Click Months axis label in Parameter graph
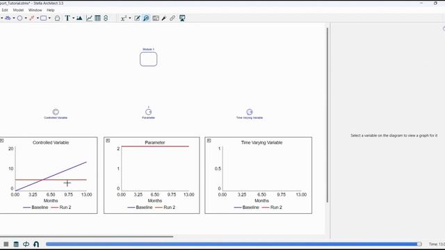 pyautogui.click(x=154, y=201)
